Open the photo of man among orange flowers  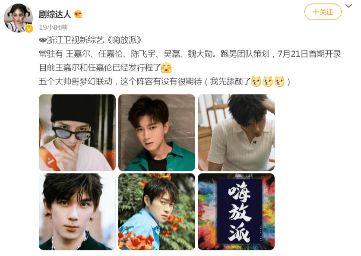point(157,212)
